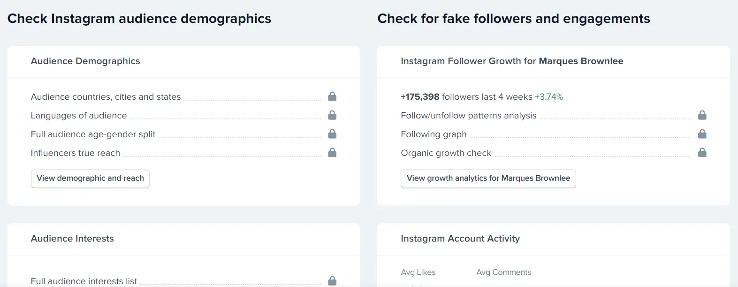Screen dimensions: 738x287
Task: Select the Avg Comments label
Action: [x=503, y=272]
